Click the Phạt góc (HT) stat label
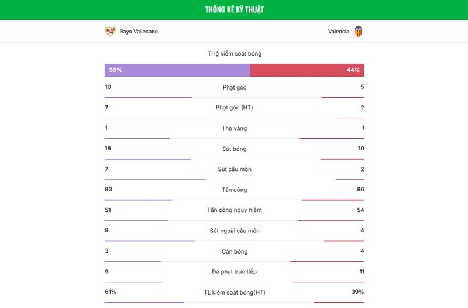The image size is (468, 308). [234, 108]
